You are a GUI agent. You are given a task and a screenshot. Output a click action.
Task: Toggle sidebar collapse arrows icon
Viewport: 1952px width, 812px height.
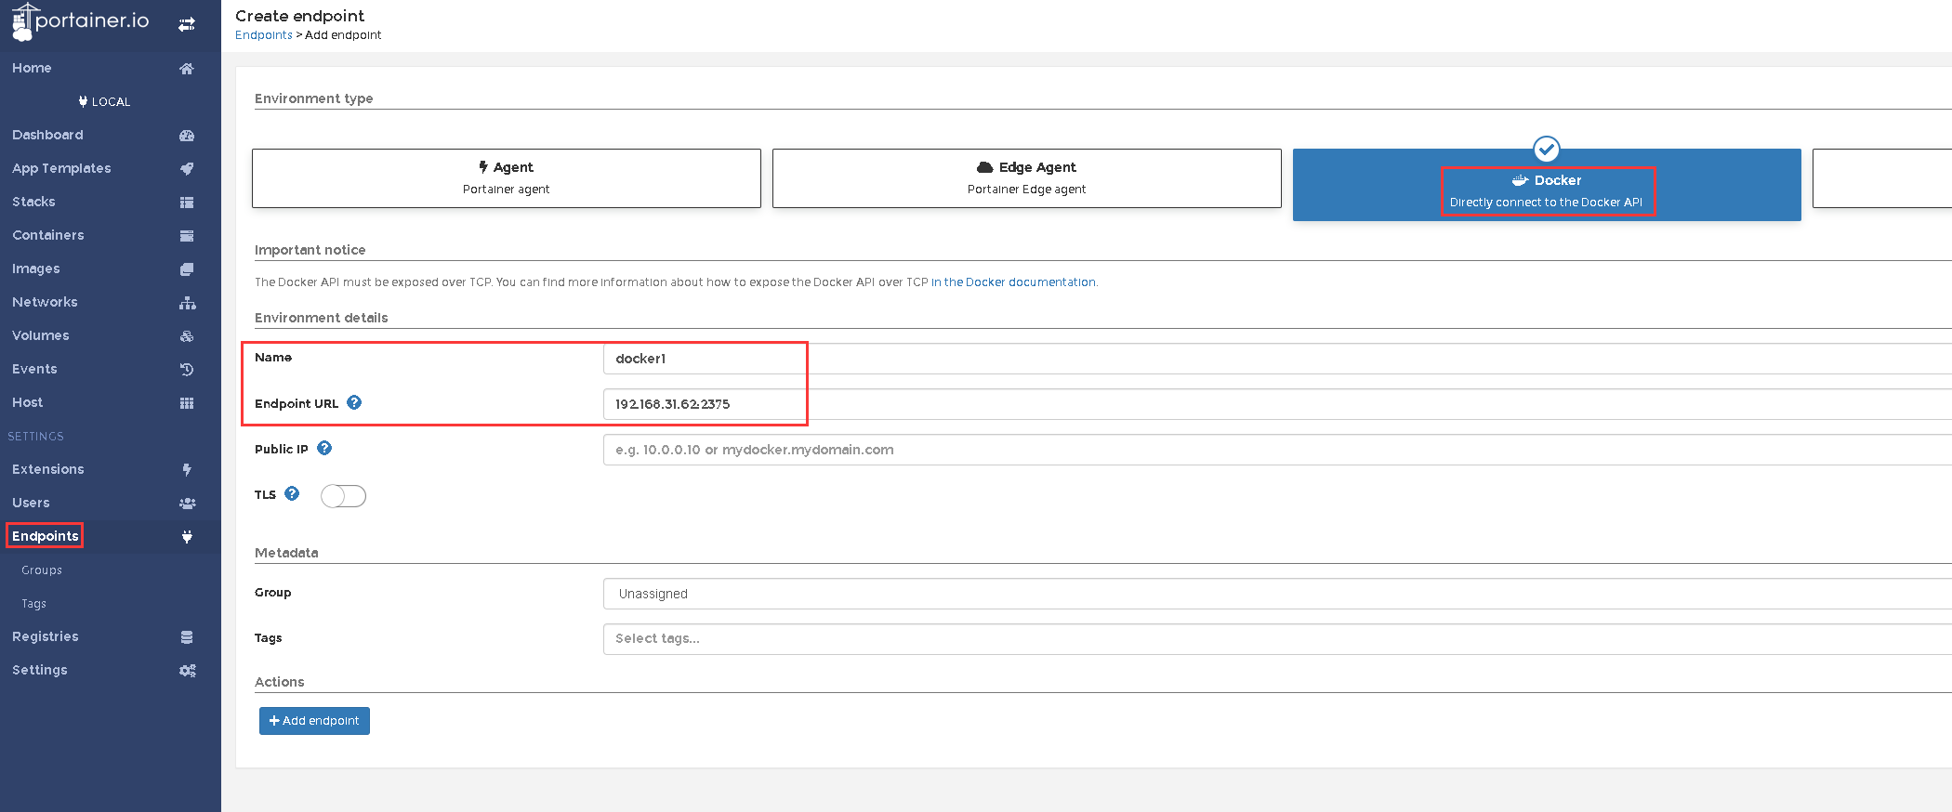click(187, 24)
